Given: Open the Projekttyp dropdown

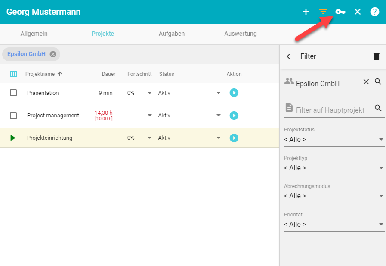Looking at the screenshot, I should click(x=334, y=168).
